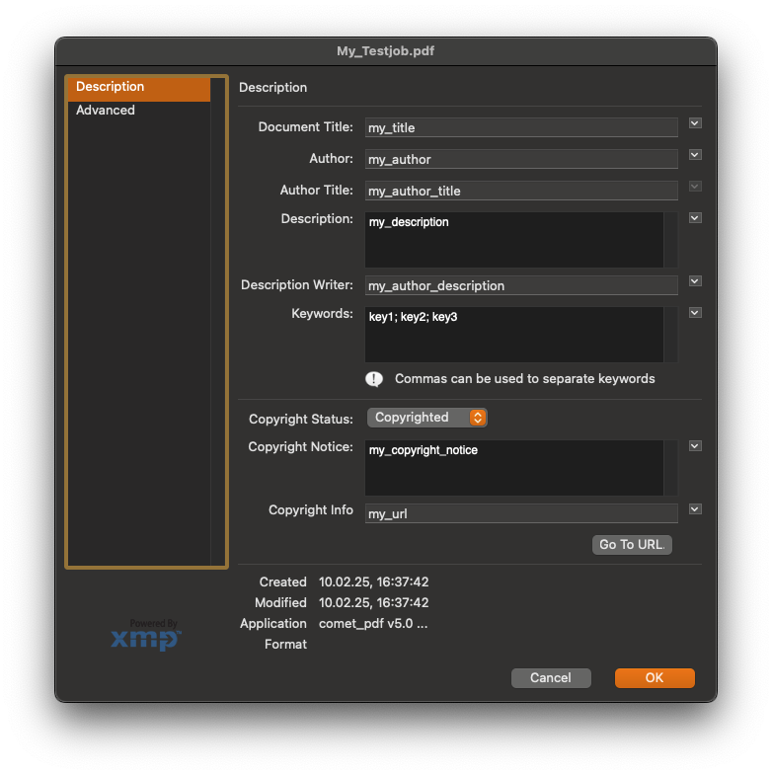
Task: Open the Document Title dropdown arrow
Action: coord(695,123)
